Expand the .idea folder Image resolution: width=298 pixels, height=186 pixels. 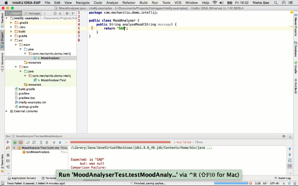pos(11,27)
